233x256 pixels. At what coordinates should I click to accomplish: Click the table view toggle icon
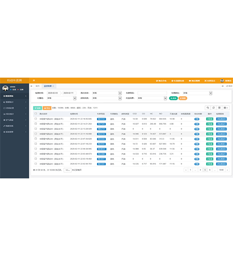coord(219,108)
